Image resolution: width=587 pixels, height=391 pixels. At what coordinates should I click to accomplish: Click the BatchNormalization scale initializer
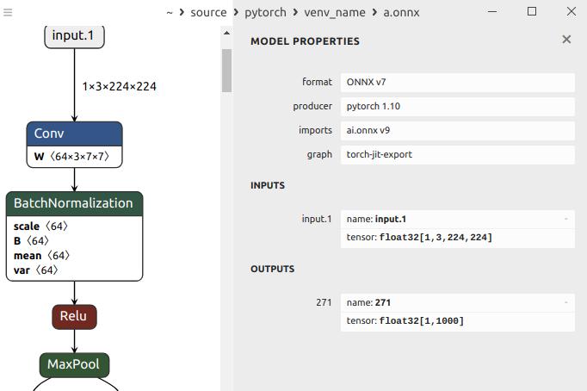tap(41, 227)
